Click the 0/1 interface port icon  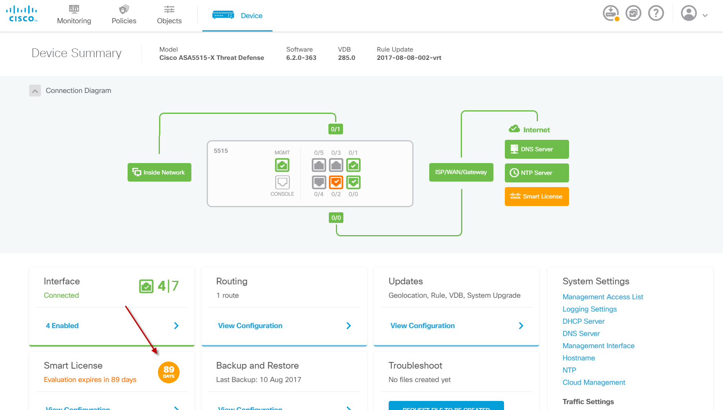click(353, 165)
